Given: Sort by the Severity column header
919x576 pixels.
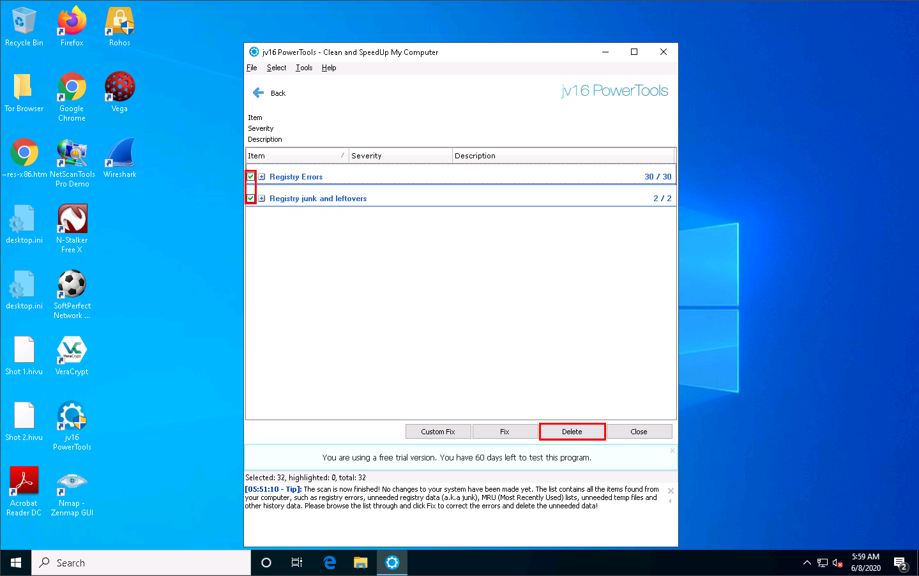Looking at the screenshot, I should [400, 156].
